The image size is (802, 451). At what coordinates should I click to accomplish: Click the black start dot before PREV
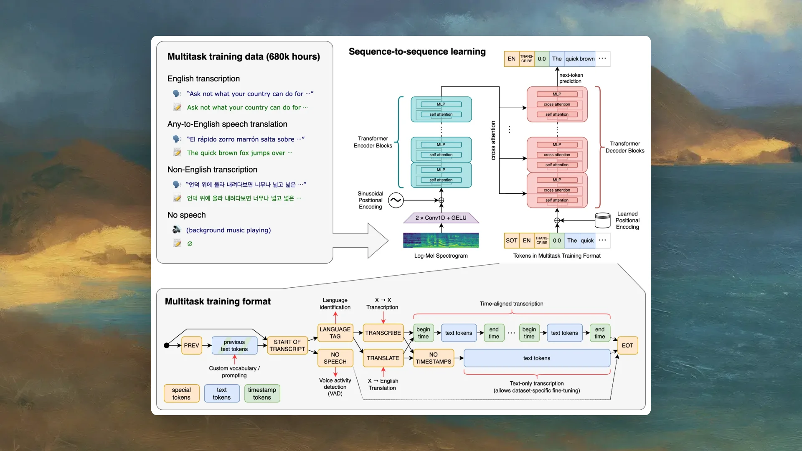click(x=167, y=345)
